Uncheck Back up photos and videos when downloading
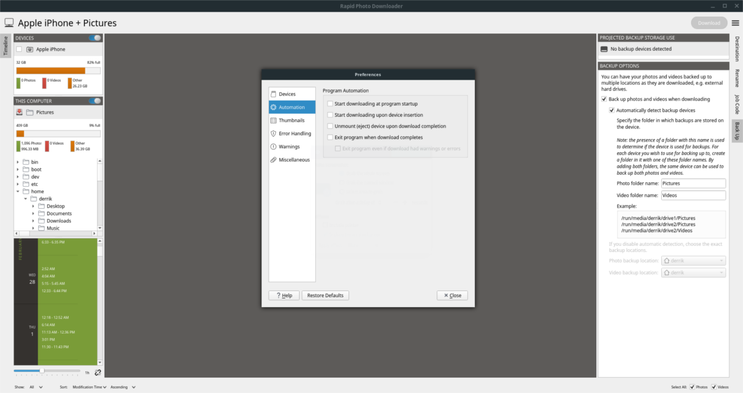 click(604, 99)
